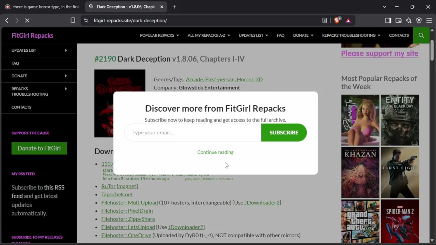Expand sidebar Updates List submenu arrow

click(x=66, y=50)
